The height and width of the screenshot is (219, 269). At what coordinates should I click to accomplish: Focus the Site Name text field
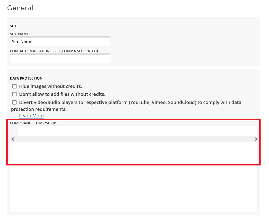tap(60, 42)
